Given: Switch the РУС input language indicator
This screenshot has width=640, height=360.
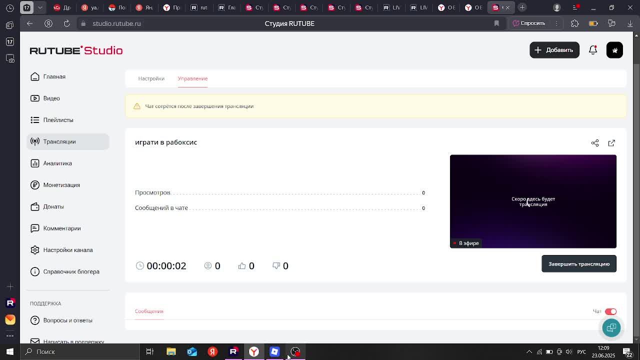Looking at the screenshot, I should click(581, 351).
